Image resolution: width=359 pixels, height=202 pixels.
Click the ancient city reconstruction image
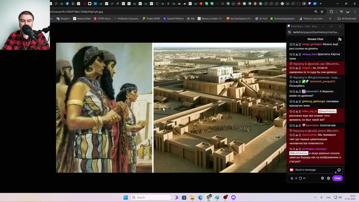[220, 108]
